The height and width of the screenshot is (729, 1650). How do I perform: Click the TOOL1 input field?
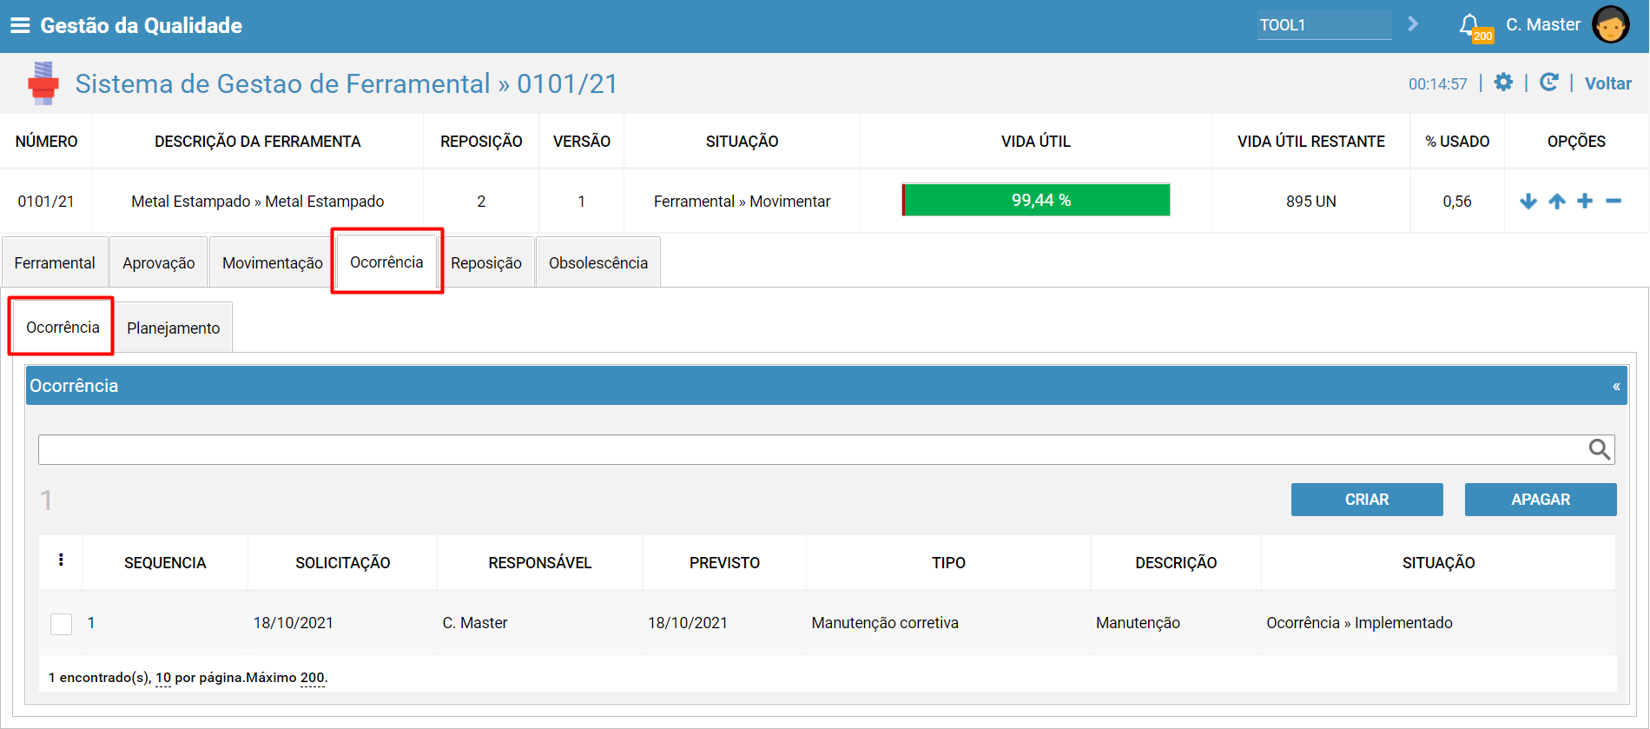1324,24
